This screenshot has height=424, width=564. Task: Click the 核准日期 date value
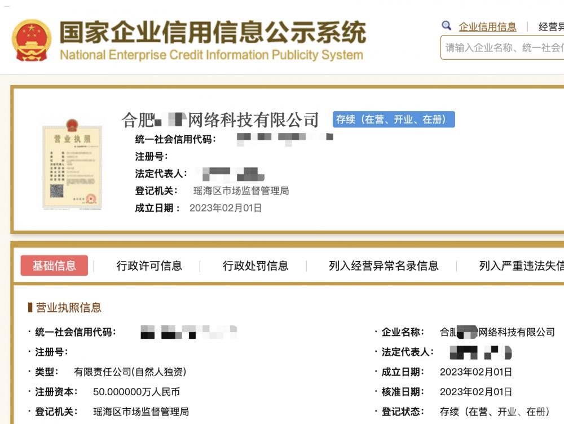[x=475, y=391]
